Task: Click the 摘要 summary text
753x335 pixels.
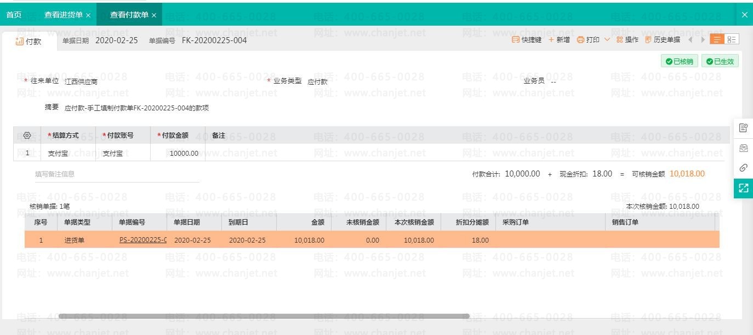Action: click(136, 108)
